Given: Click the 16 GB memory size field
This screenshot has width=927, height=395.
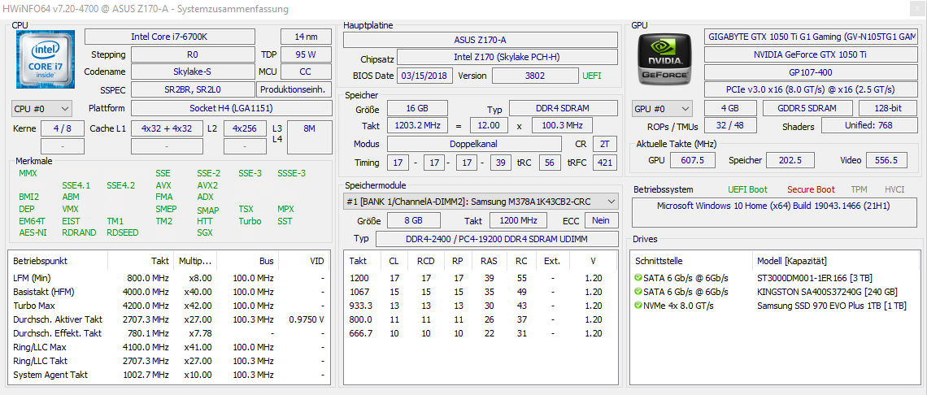Looking at the screenshot, I should (x=417, y=109).
